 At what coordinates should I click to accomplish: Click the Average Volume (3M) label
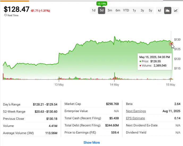coord(18,133)
